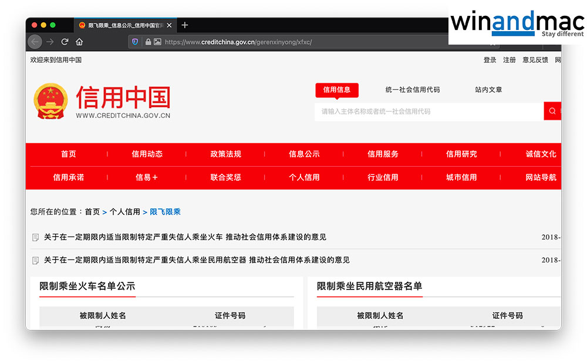The width and height of the screenshot is (587, 364).
Task: Click the red search magnifier button
Action: click(x=552, y=111)
